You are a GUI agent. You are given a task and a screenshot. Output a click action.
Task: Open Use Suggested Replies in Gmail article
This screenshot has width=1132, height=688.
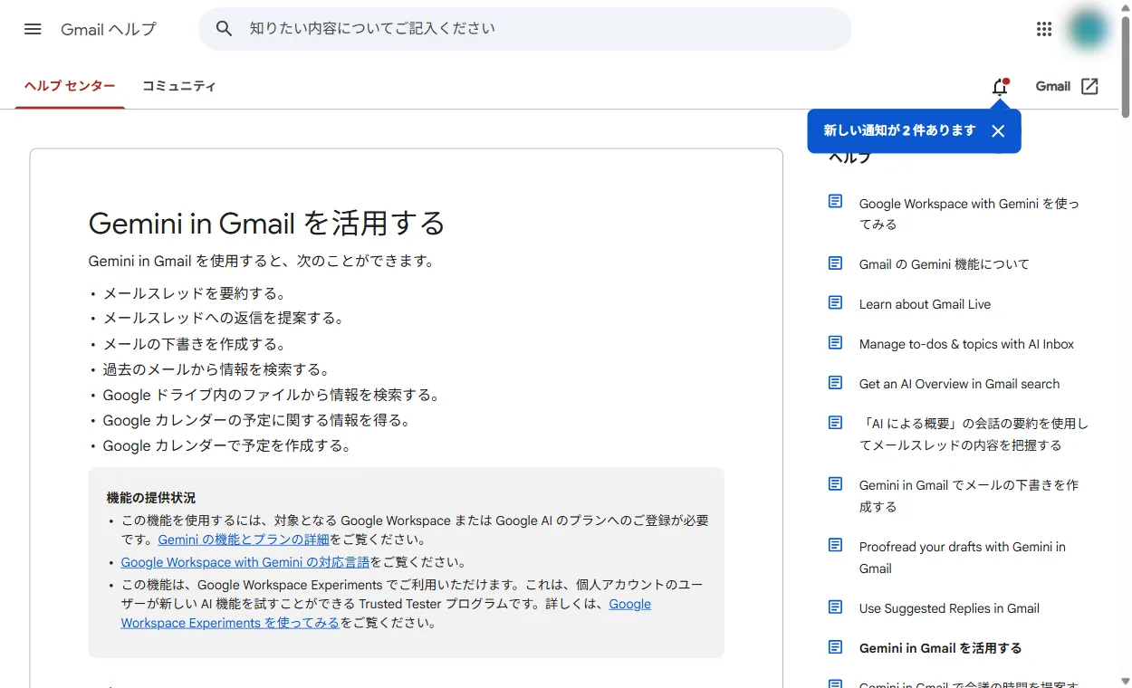[949, 608]
